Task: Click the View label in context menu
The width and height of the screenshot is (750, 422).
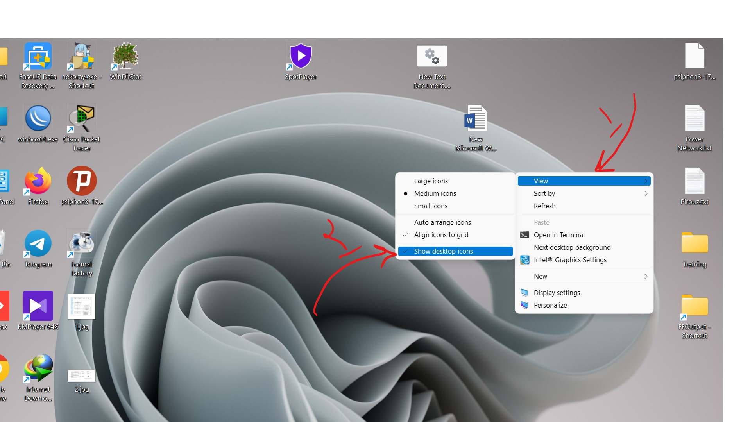Action: click(x=541, y=181)
